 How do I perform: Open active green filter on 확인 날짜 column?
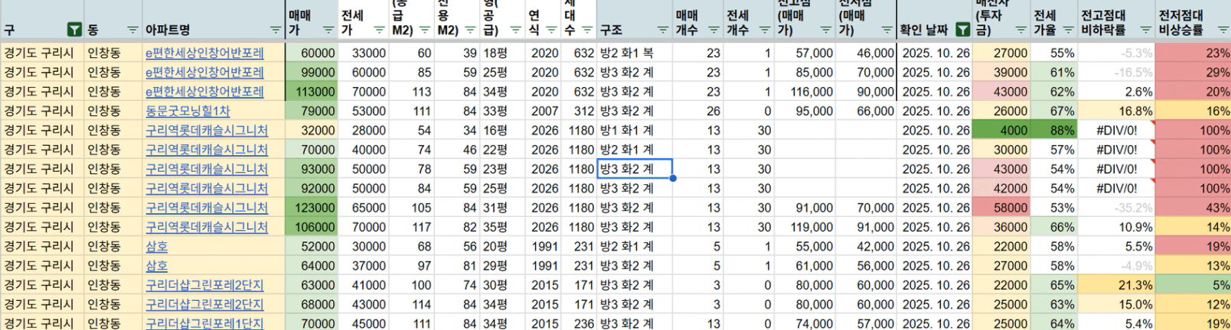[x=963, y=30]
